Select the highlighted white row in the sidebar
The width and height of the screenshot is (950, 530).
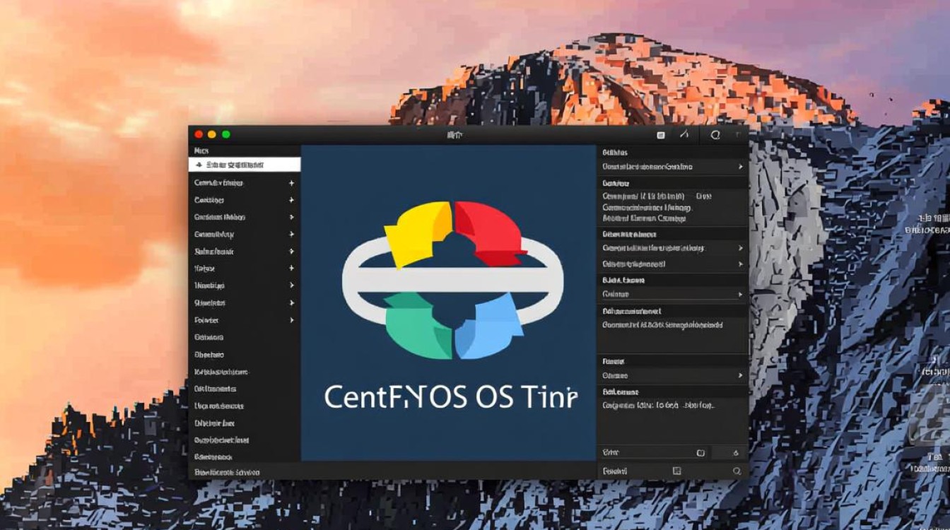245,165
